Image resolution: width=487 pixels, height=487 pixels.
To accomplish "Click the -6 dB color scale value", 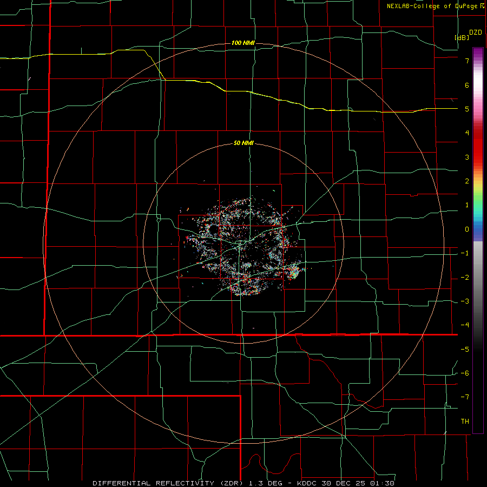I will (x=465, y=373).
